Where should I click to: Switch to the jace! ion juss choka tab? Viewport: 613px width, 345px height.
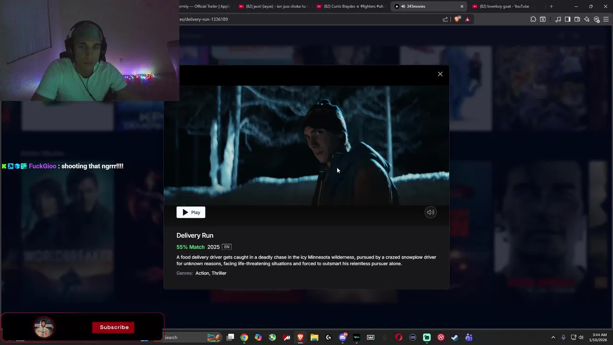coord(273,6)
